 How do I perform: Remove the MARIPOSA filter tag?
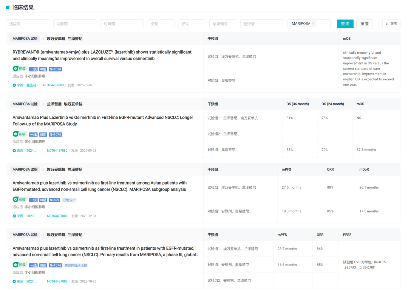tap(313, 23)
